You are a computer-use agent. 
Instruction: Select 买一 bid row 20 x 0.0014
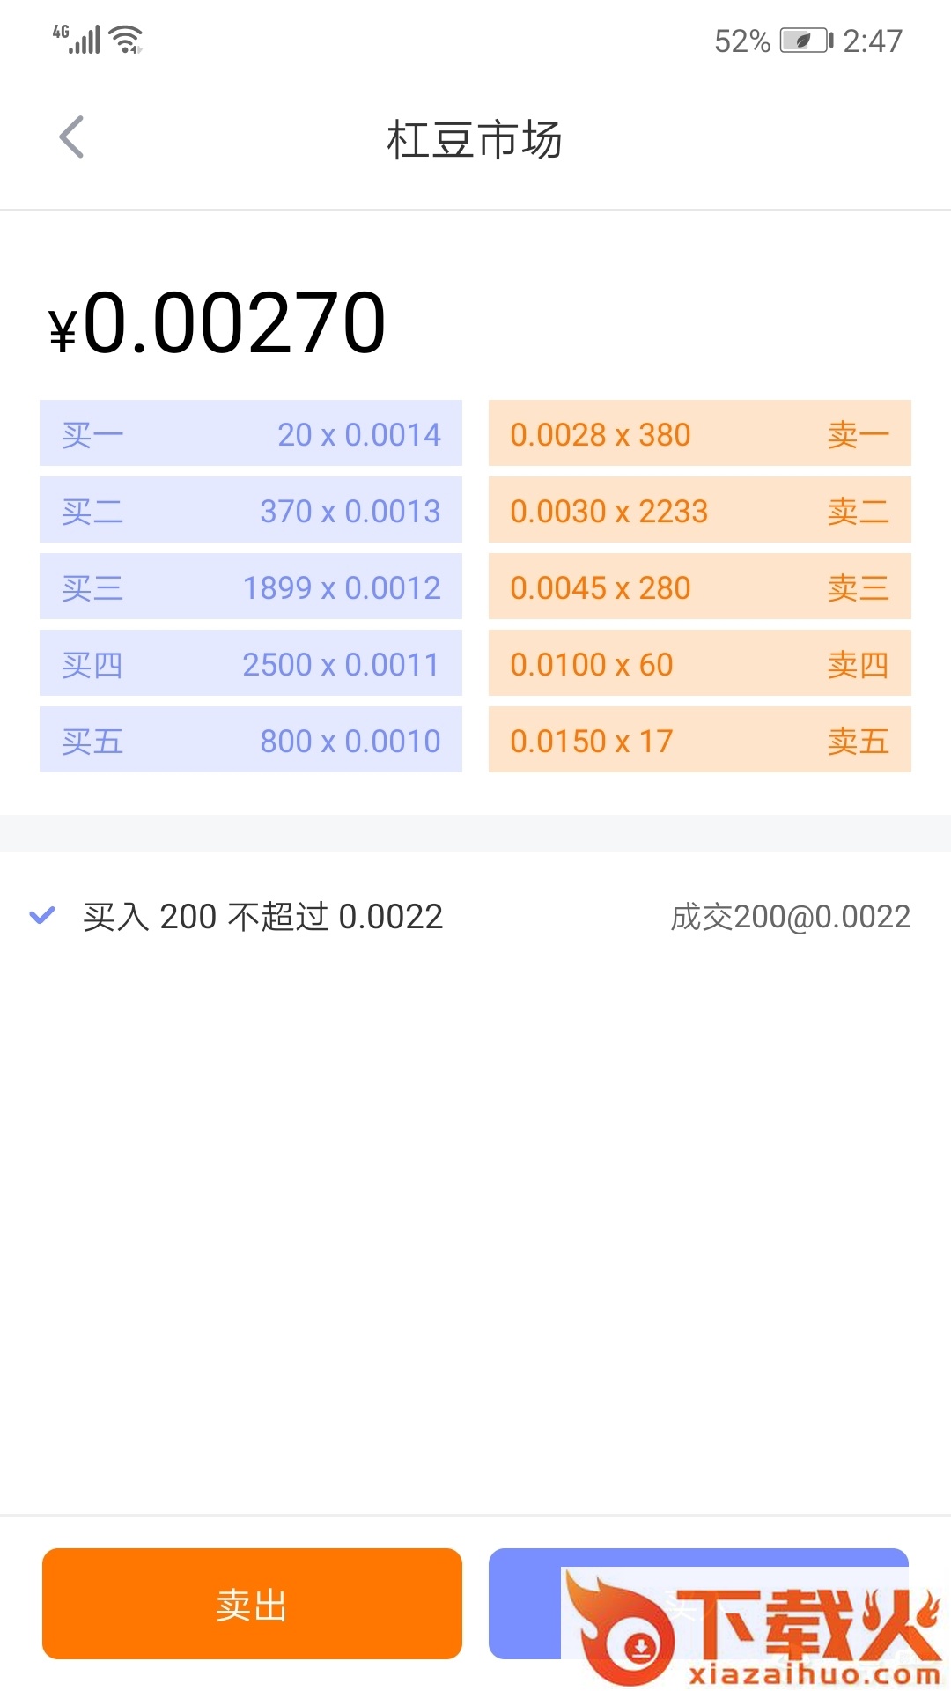click(x=251, y=433)
